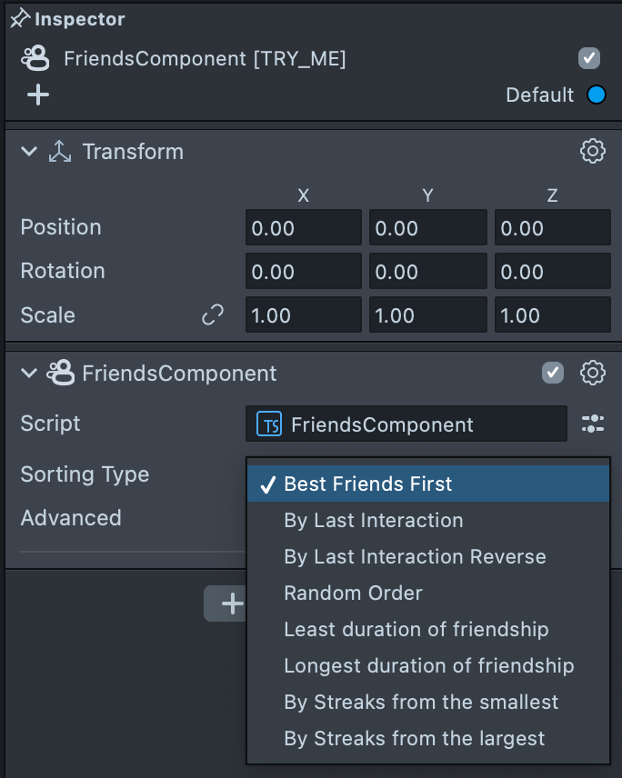Disable the FriendsComponent component checkbox
622x778 pixels.
[x=552, y=373]
